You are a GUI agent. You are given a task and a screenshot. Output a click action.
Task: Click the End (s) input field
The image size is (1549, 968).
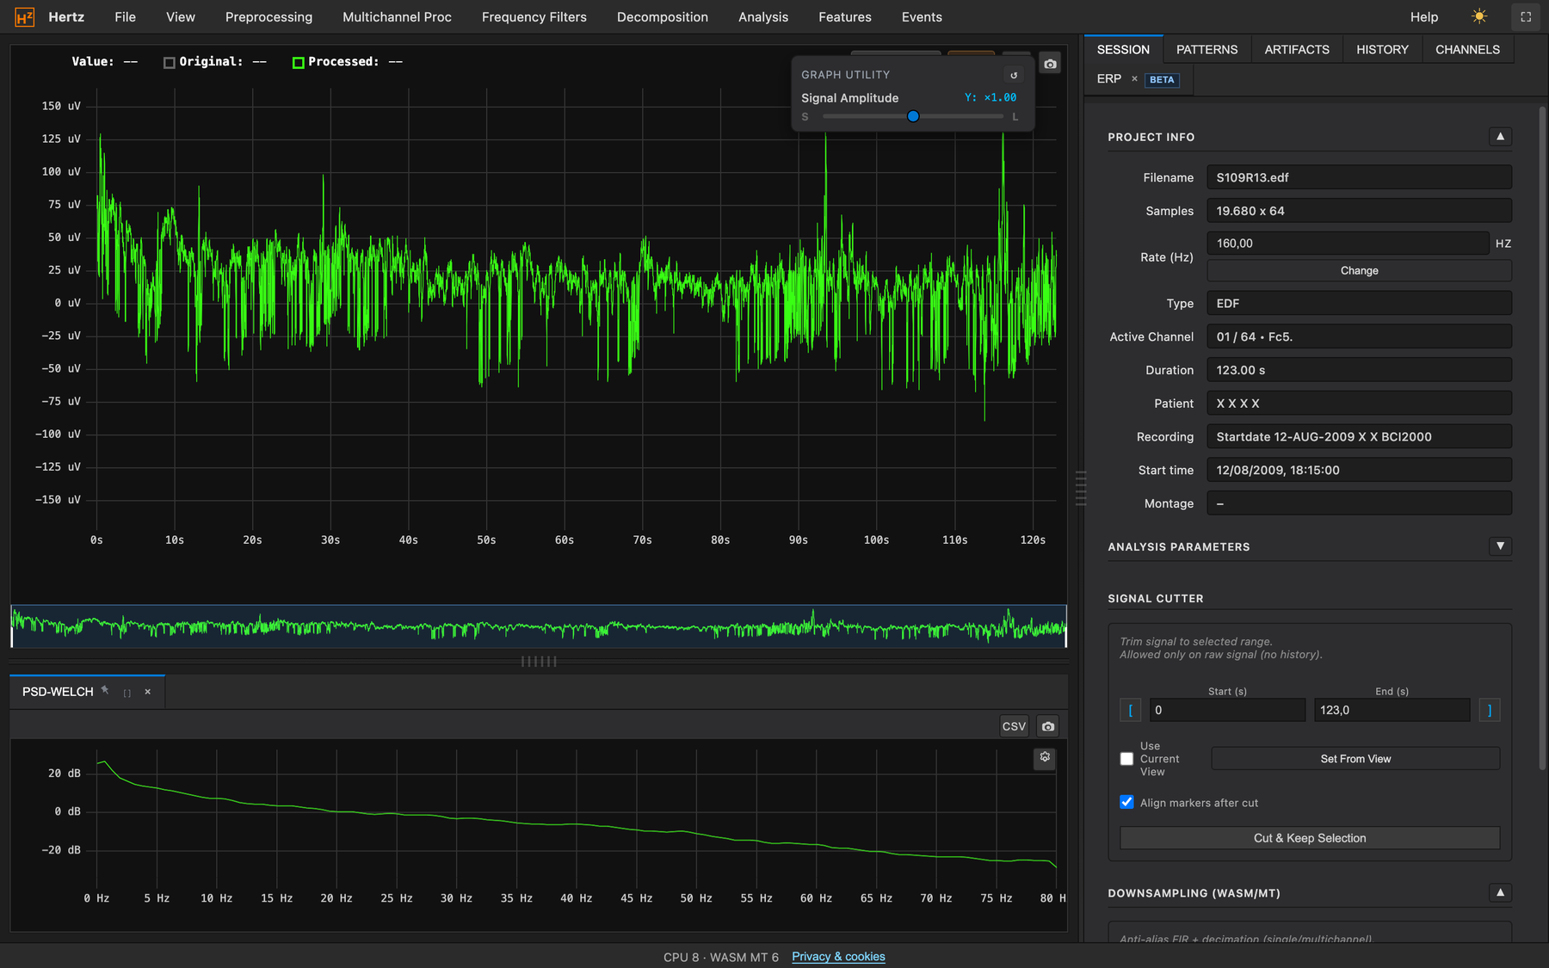pos(1392,710)
